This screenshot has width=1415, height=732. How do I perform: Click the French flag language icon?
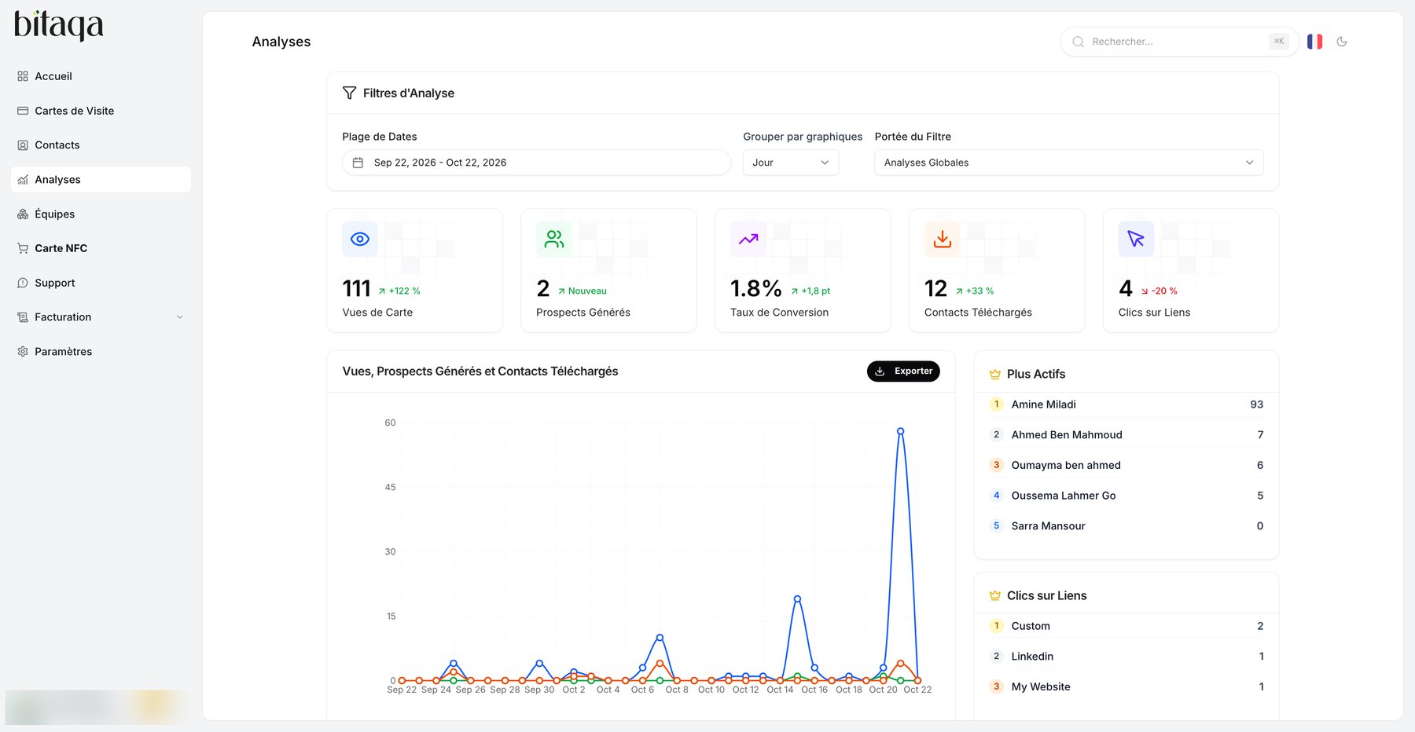click(1314, 42)
